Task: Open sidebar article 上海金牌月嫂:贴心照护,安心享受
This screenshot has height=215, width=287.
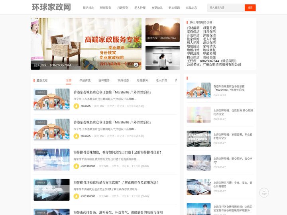Action: (233, 160)
